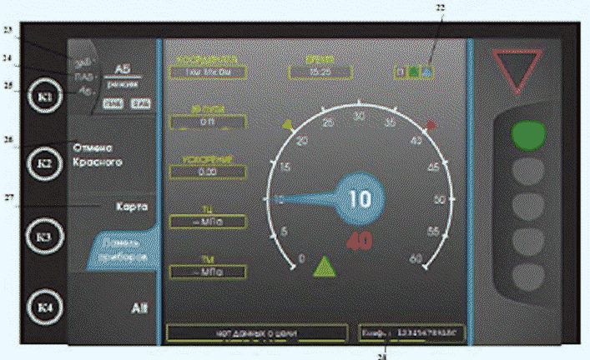This screenshot has width=590, height=360.
Task: Select the lower АБ menu item
Action: click(139, 308)
